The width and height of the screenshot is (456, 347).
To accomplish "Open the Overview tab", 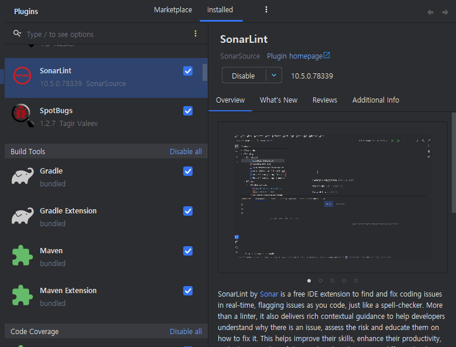I will click(230, 100).
